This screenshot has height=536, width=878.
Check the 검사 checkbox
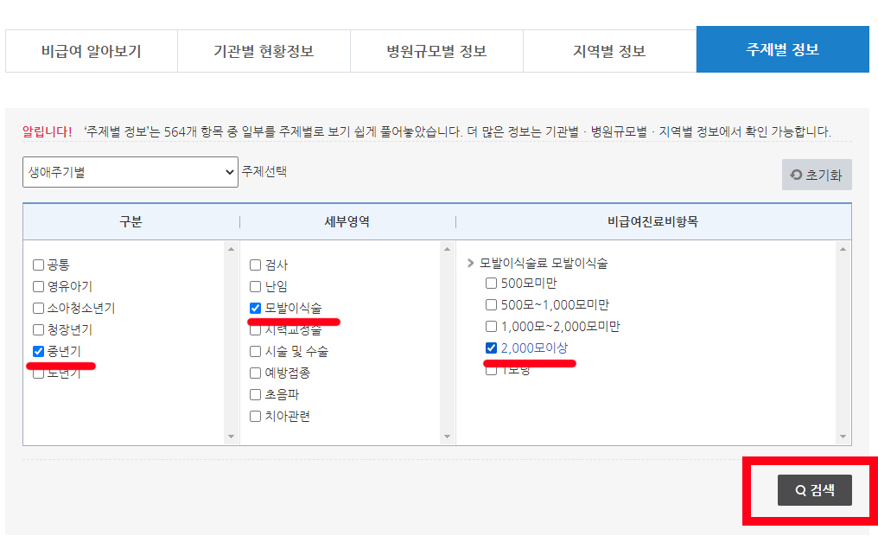pos(255,265)
